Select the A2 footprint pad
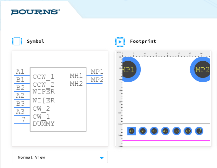Image resolution: width=217 pixels, height=168 pixels. point(165,131)
